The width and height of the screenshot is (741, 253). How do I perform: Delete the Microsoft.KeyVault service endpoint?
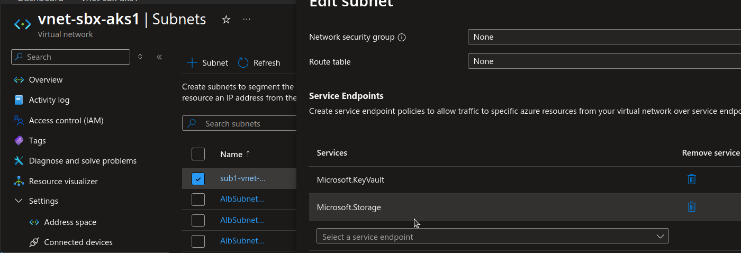coord(691,179)
